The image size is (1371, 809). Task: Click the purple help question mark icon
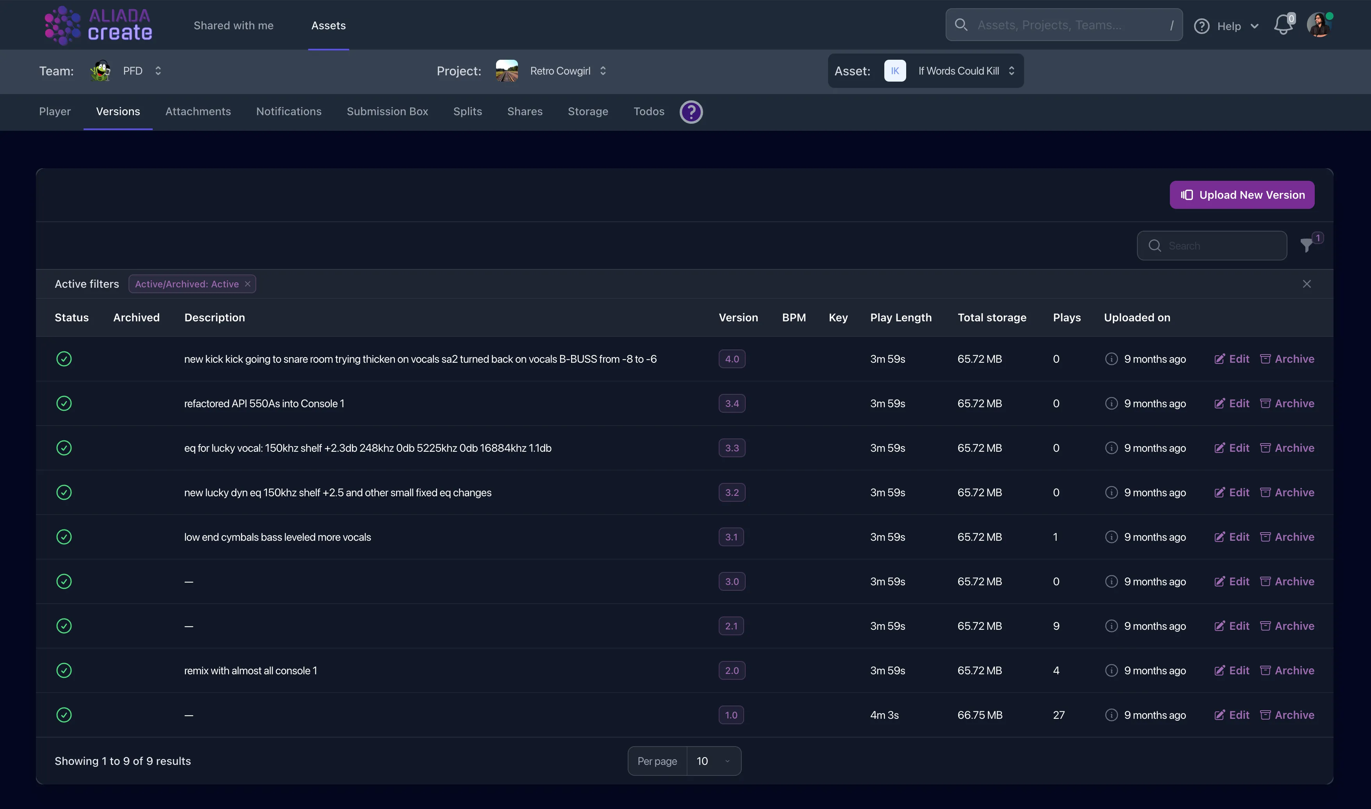click(x=691, y=112)
